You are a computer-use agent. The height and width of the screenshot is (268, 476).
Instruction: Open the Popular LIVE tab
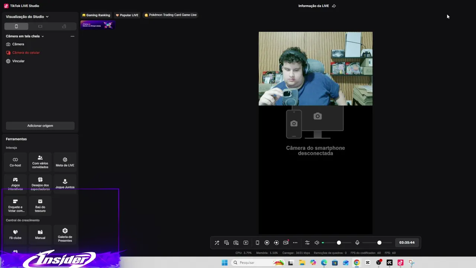127,15
